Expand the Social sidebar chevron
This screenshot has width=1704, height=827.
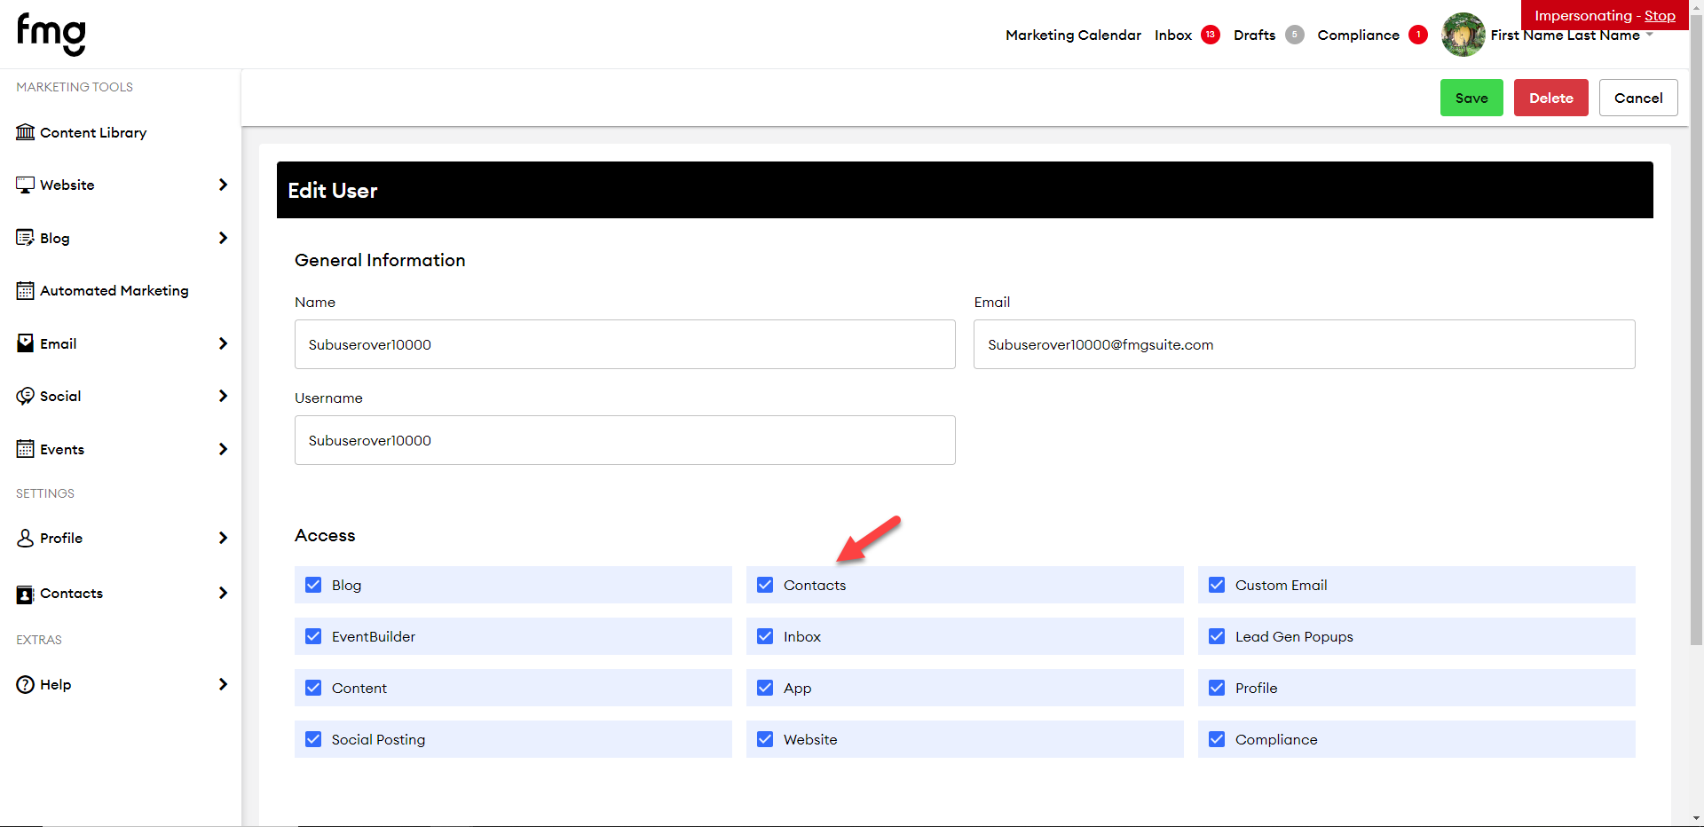(x=223, y=396)
